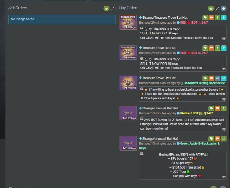Click the orange flag icon on the DedAndrei listing

[211, 78]
